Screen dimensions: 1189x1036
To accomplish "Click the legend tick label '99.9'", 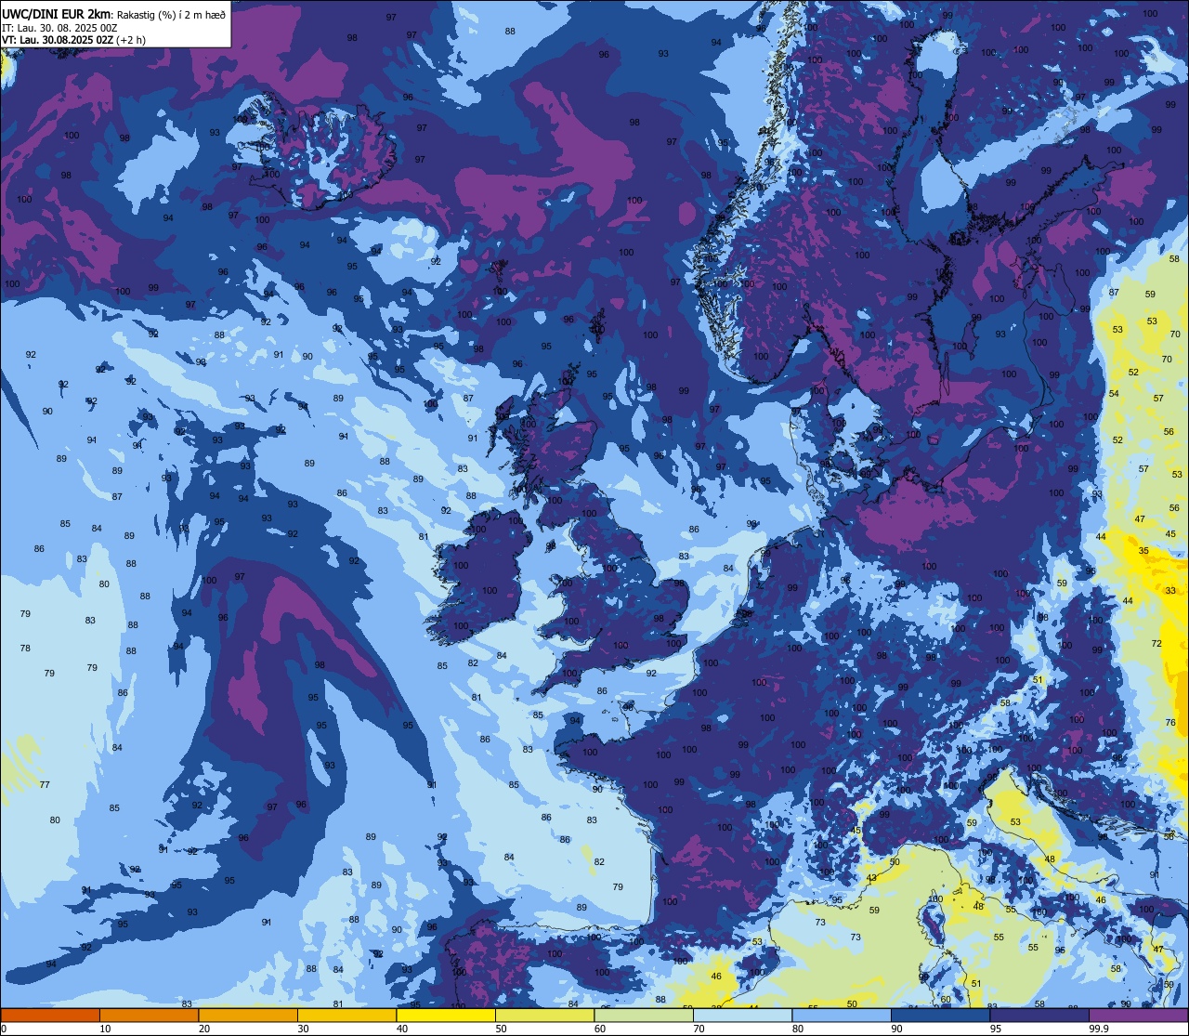I will point(1098,1029).
